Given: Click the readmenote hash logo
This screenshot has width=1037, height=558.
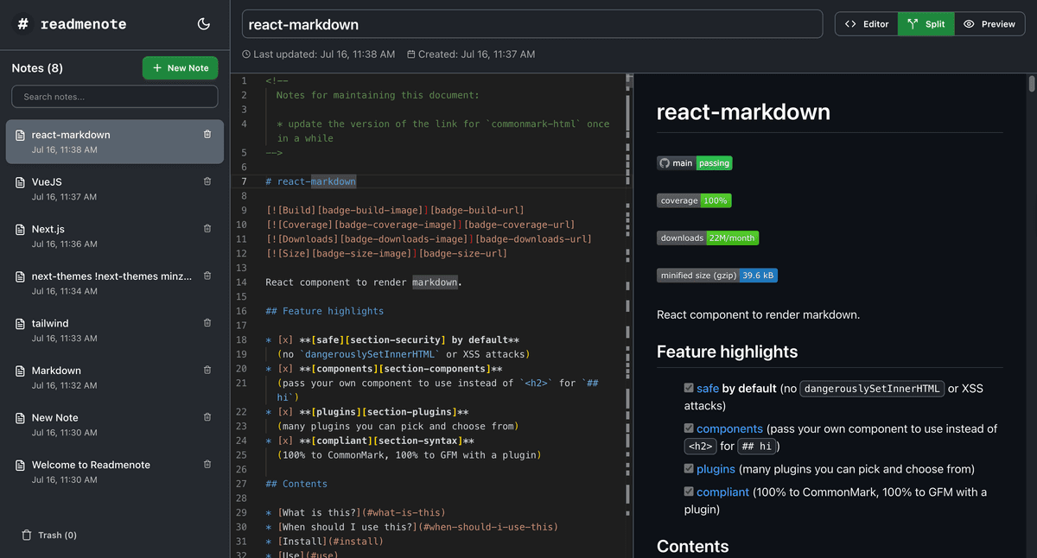Looking at the screenshot, I should pyautogui.click(x=23, y=24).
